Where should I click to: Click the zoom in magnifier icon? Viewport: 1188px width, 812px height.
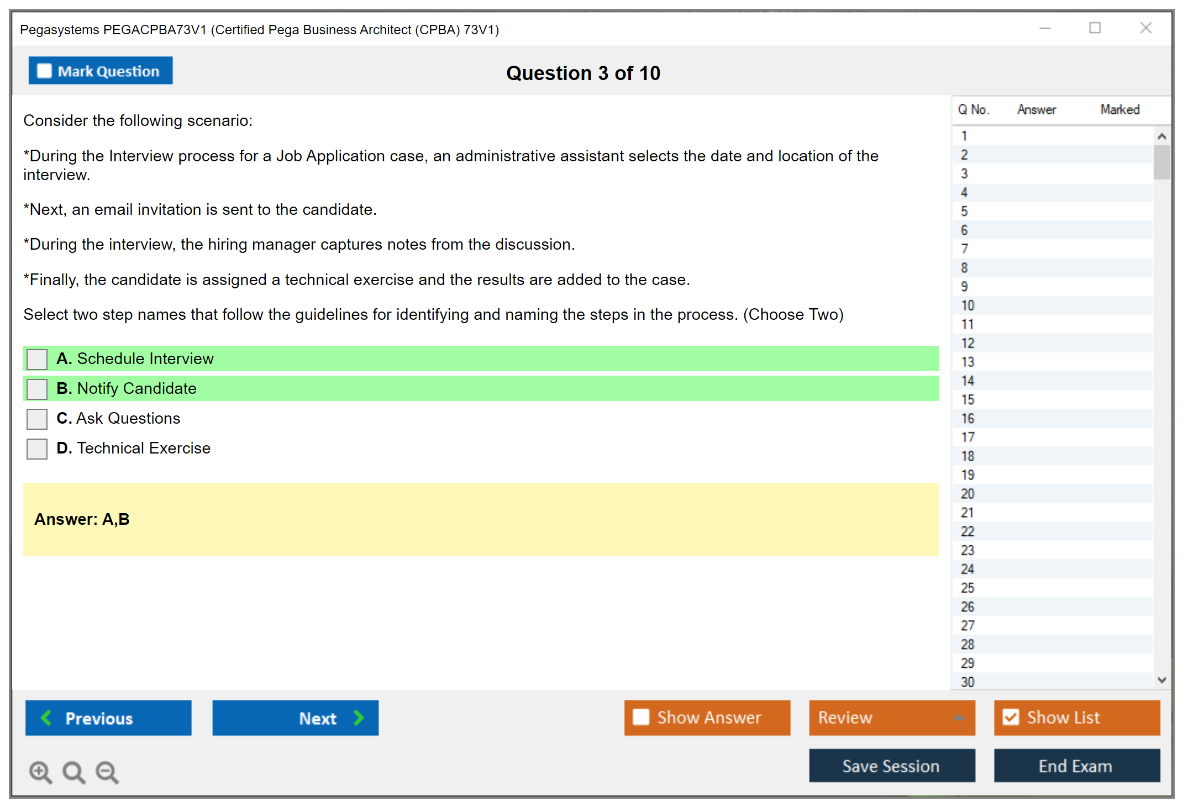coord(40,772)
